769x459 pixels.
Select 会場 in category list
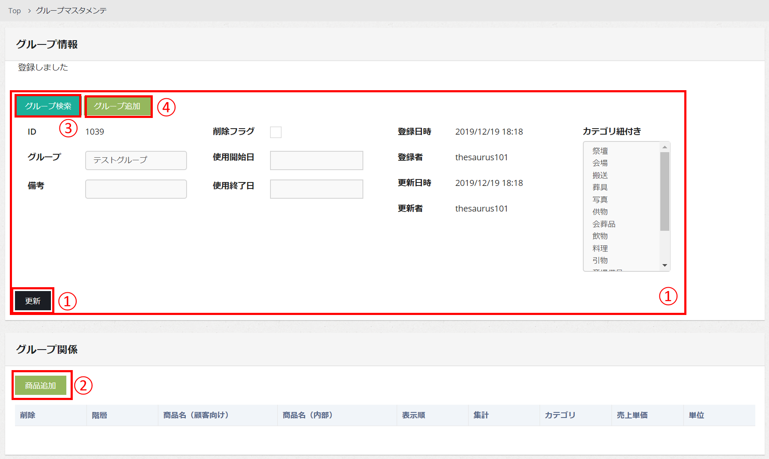coord(600,163)
